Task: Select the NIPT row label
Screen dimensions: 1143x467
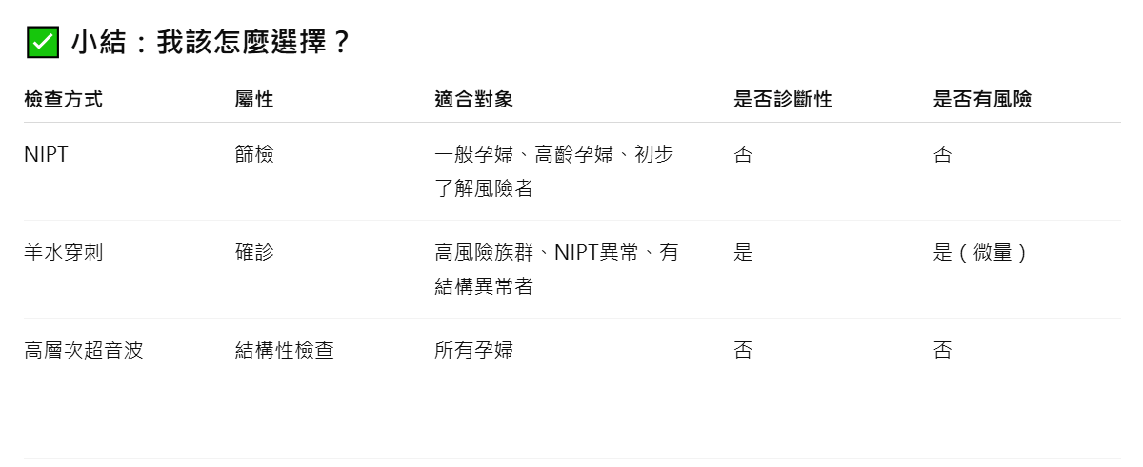Action: (46, 154)
